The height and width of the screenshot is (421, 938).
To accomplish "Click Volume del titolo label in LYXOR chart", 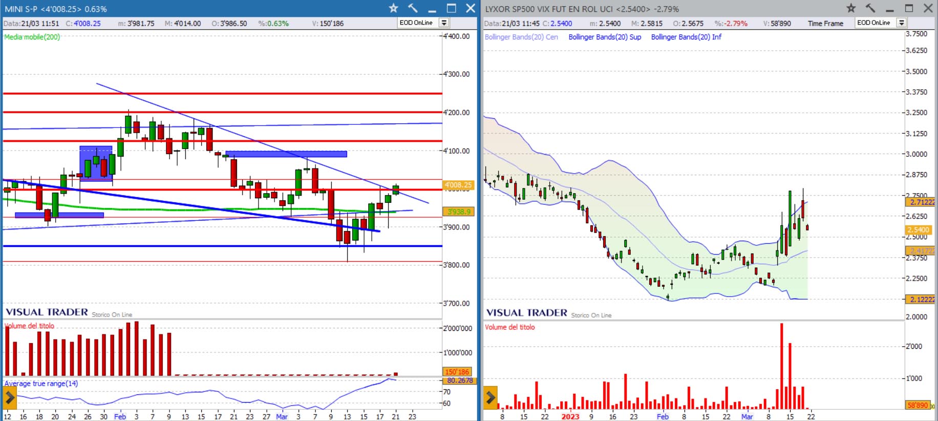I will (509, 327).
